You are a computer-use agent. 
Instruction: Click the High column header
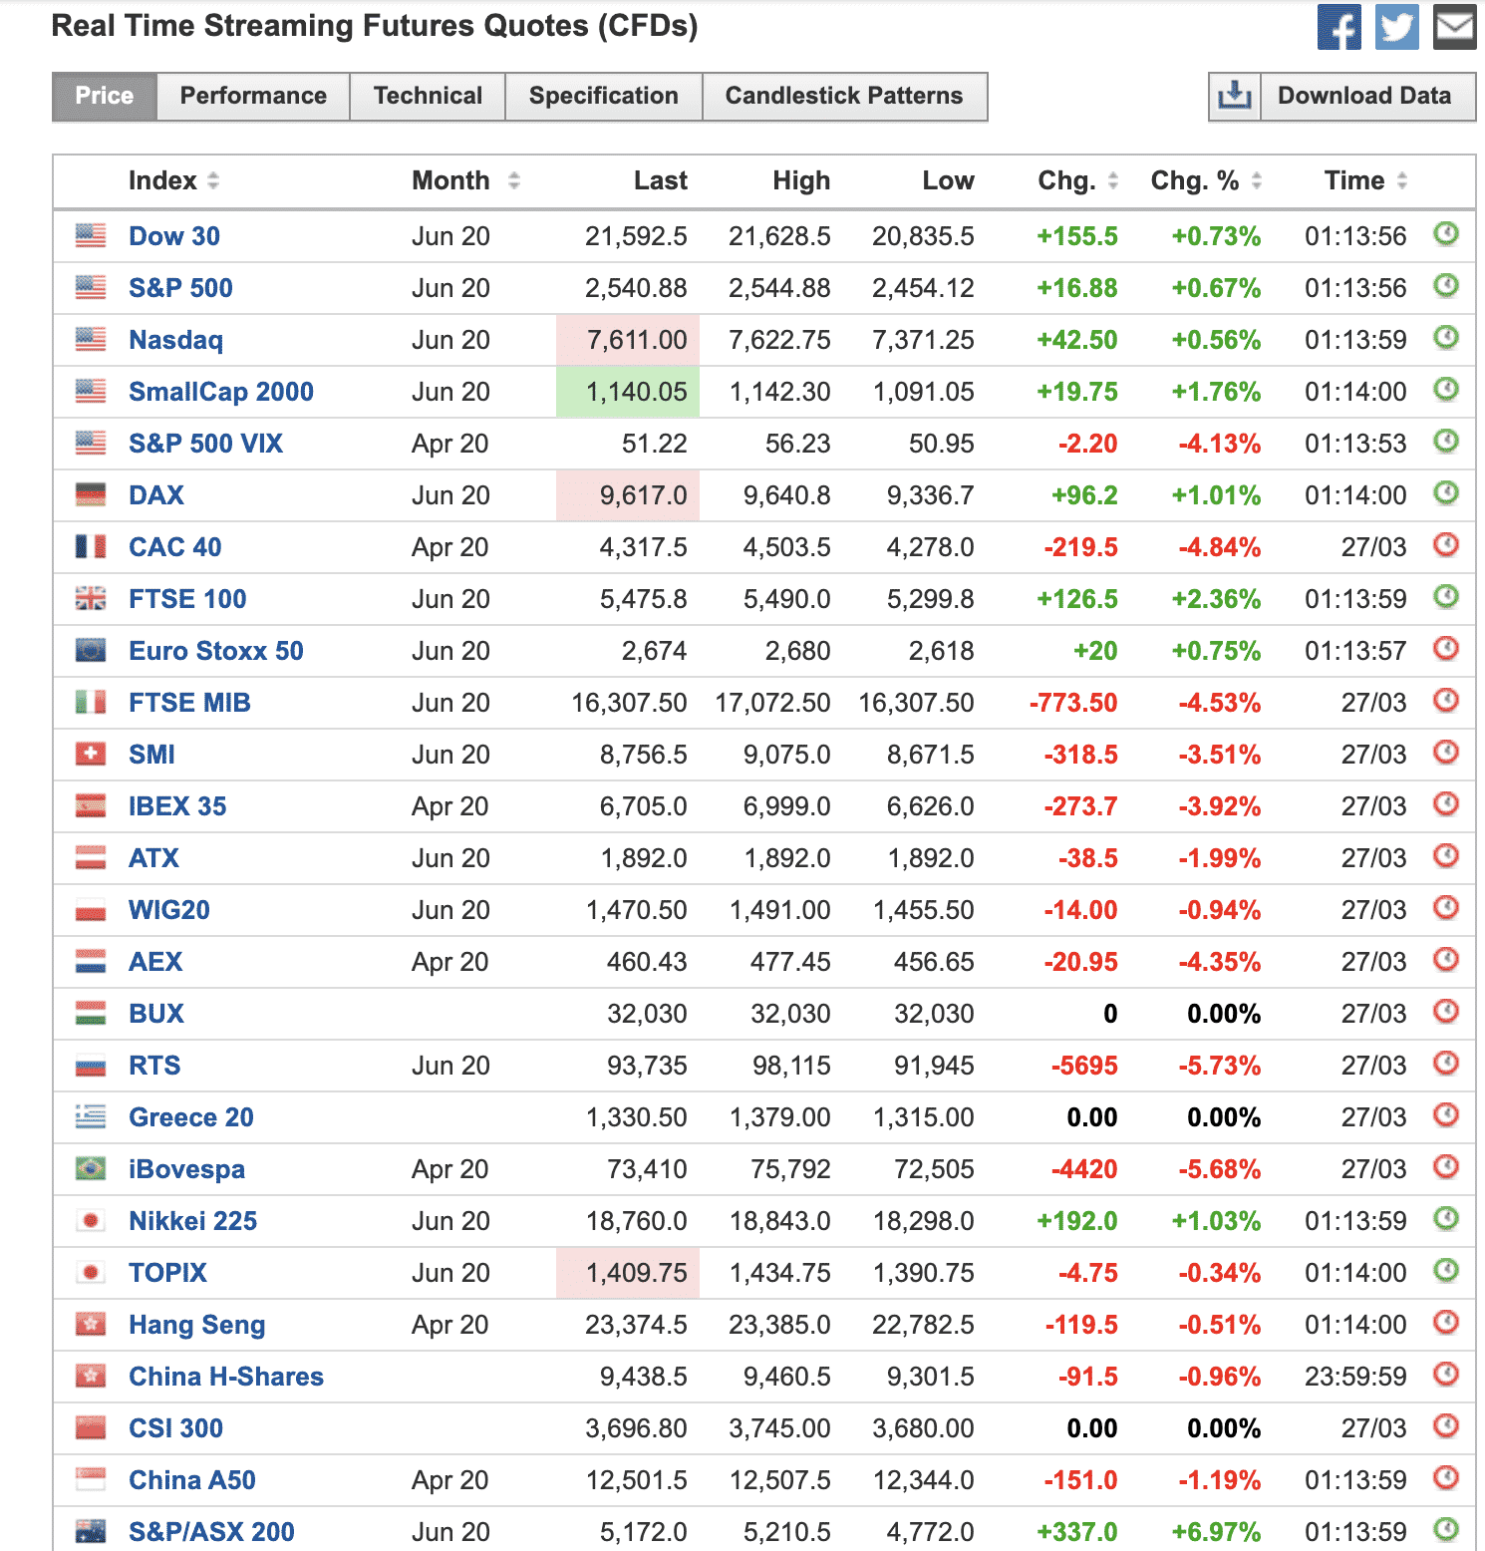tap(801, 180)
